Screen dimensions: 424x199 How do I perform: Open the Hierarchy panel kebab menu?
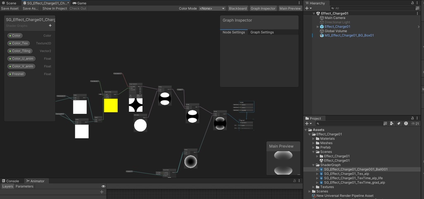click(418, 3)
